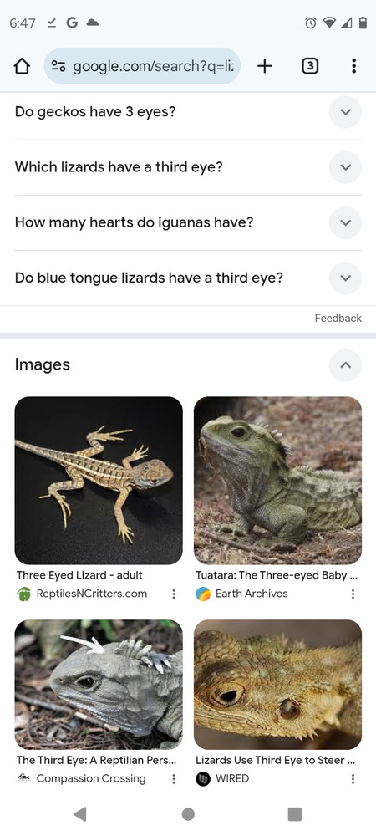
Task: Open options for Compassion Crossing image result
Action: [174, 779]
